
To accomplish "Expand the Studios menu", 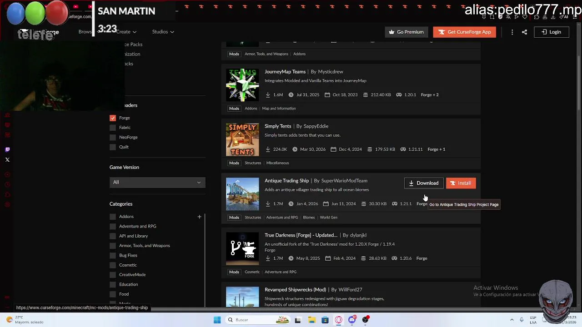I will click(x=163, y=32).
